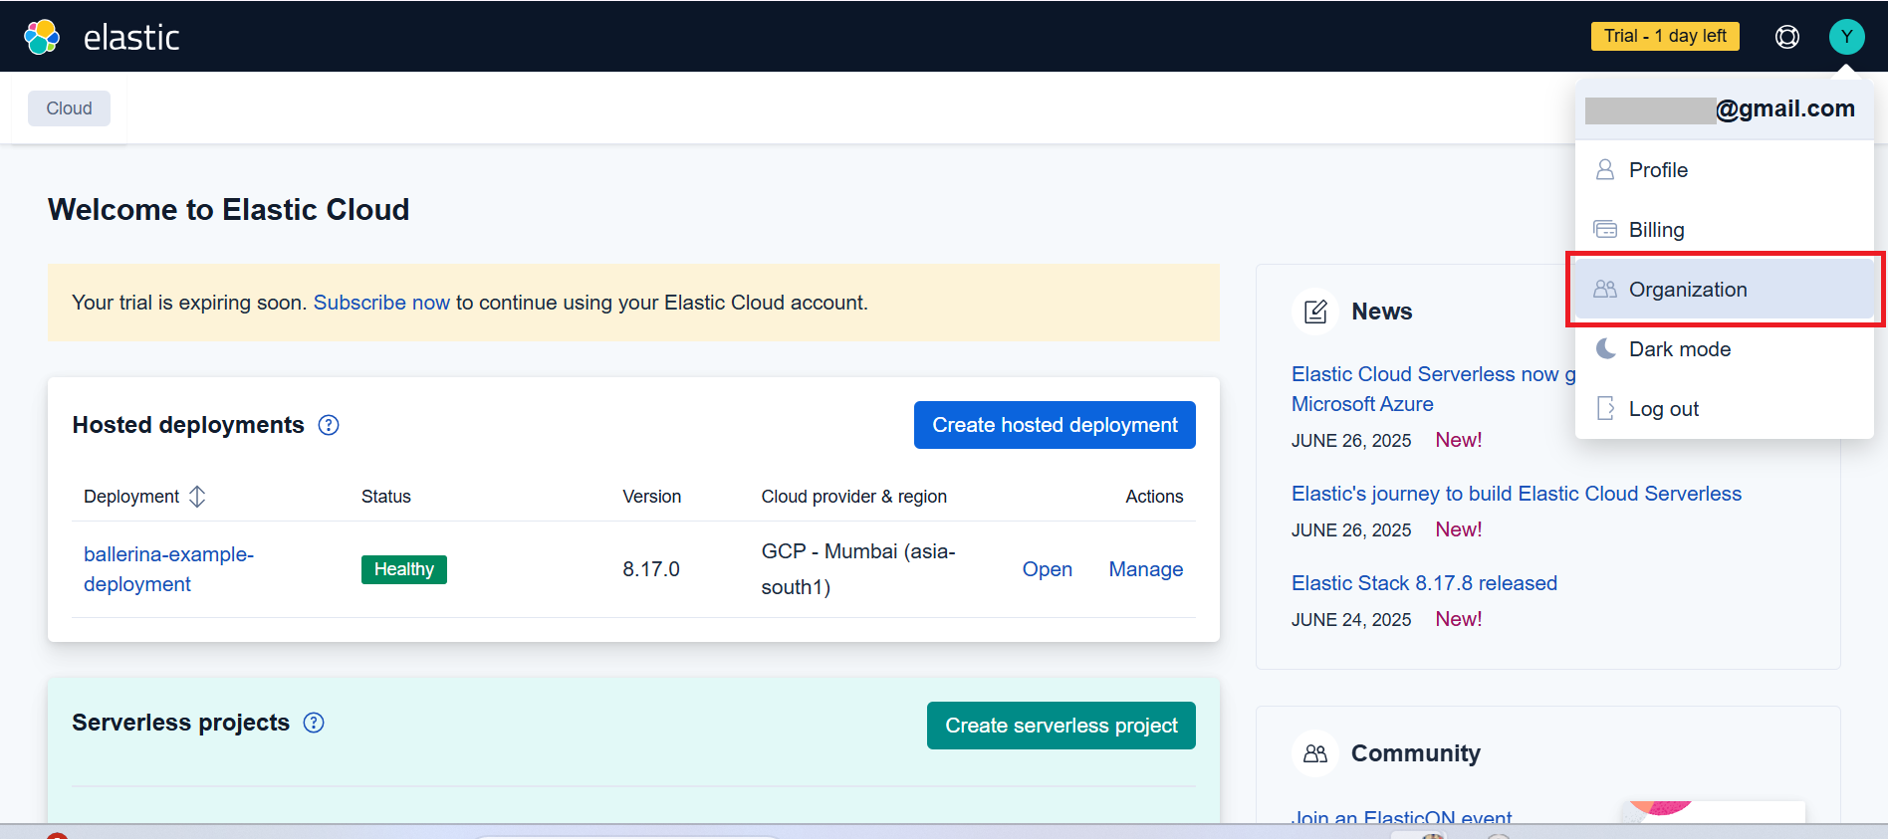The height and width of the screenshot is (839, 1888).
Task: Click the Profile person icon
Action: click(1605, 169)
